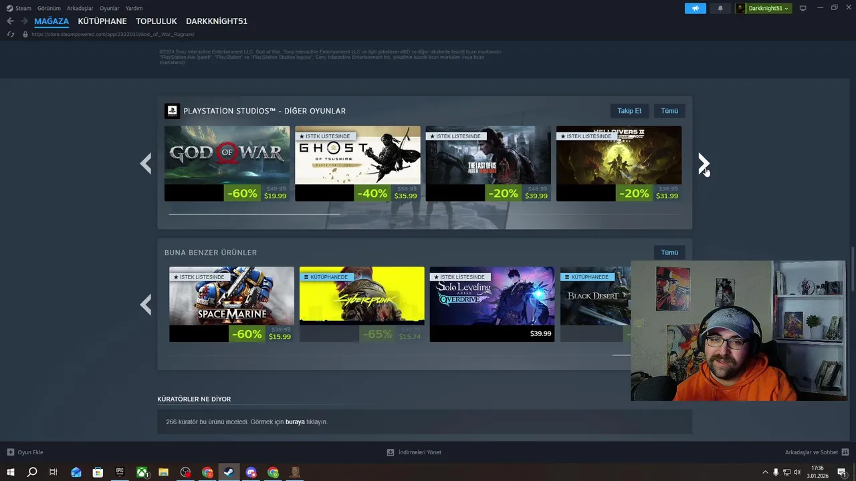856x481 pixels.
Task: Show previous PlayStation Studios games arrow
Action: [x=146, y=164]
